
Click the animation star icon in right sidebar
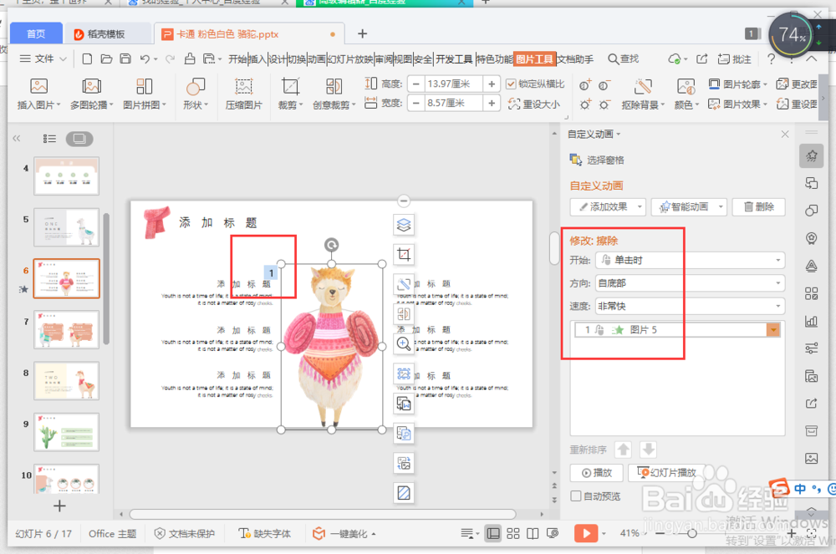tap(811, 156)
